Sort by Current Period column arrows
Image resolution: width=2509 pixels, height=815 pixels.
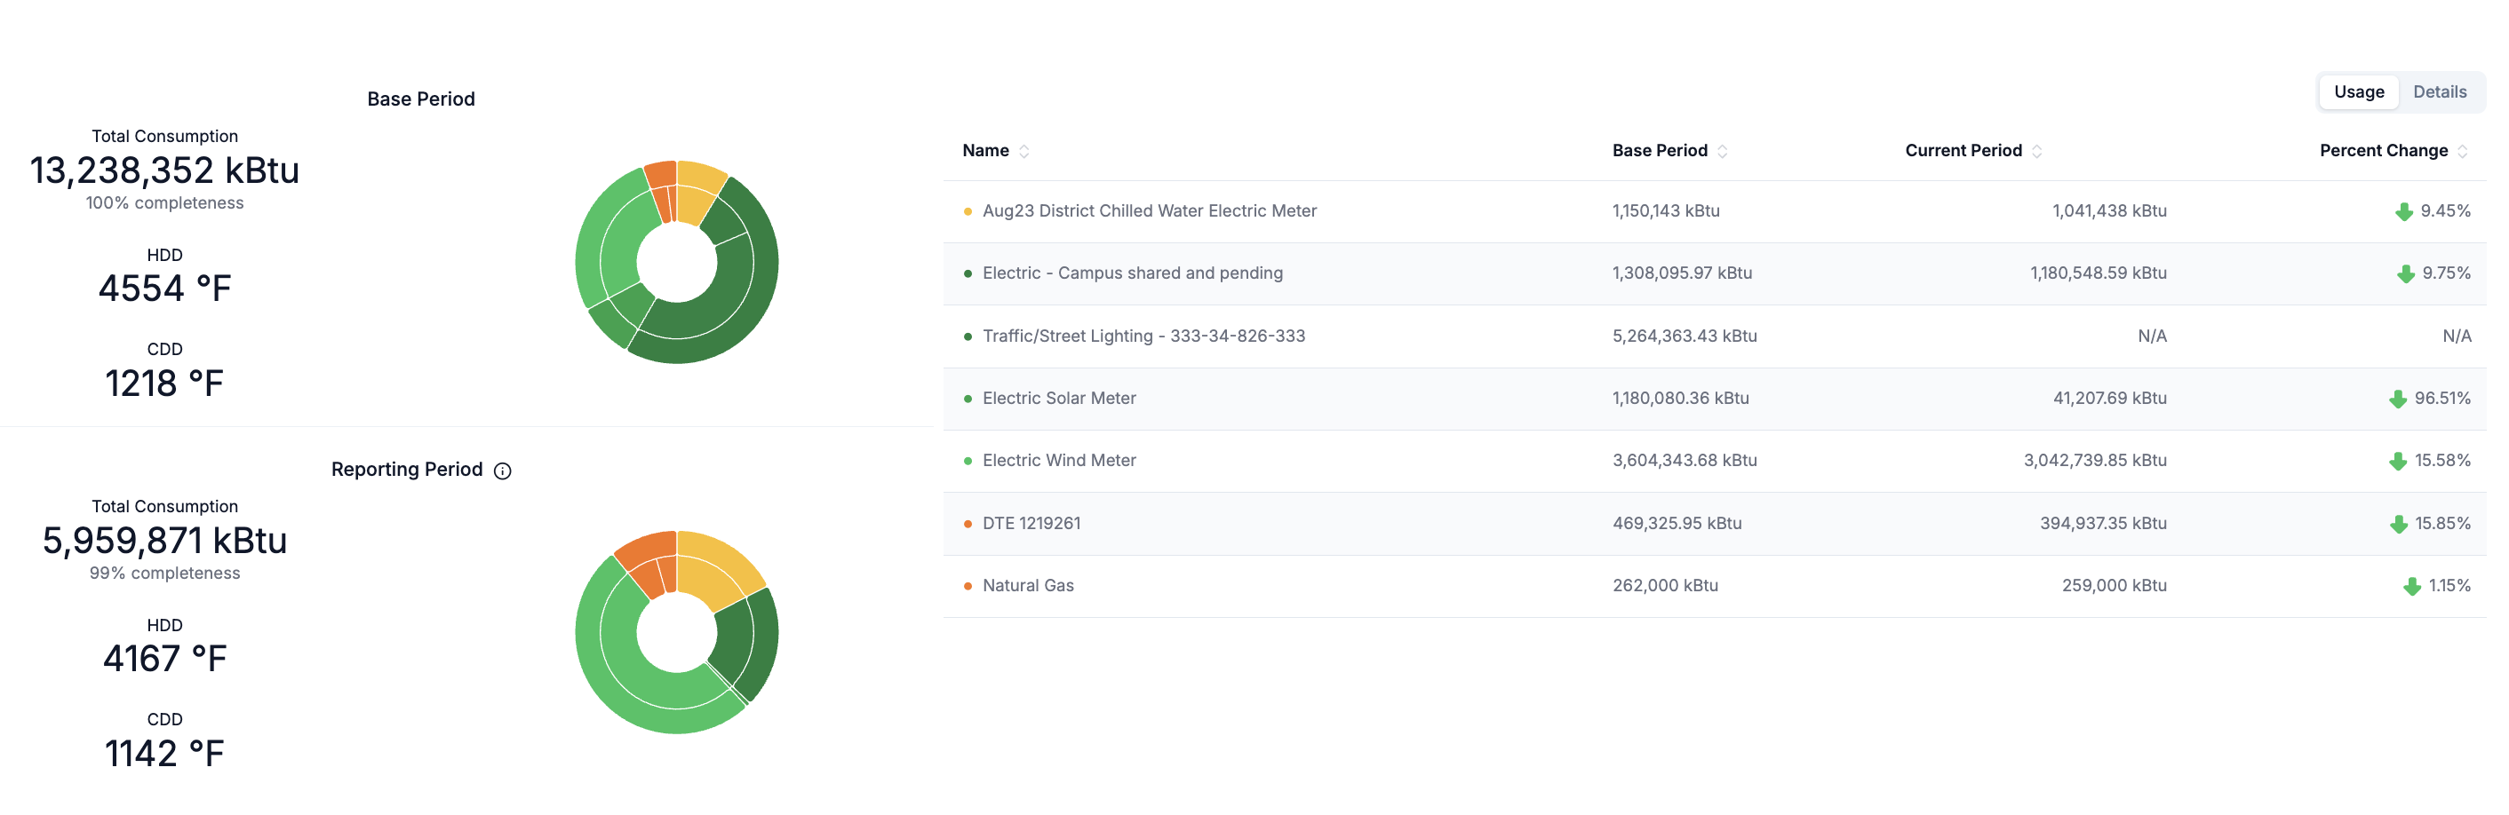[x=2036, y=151]
